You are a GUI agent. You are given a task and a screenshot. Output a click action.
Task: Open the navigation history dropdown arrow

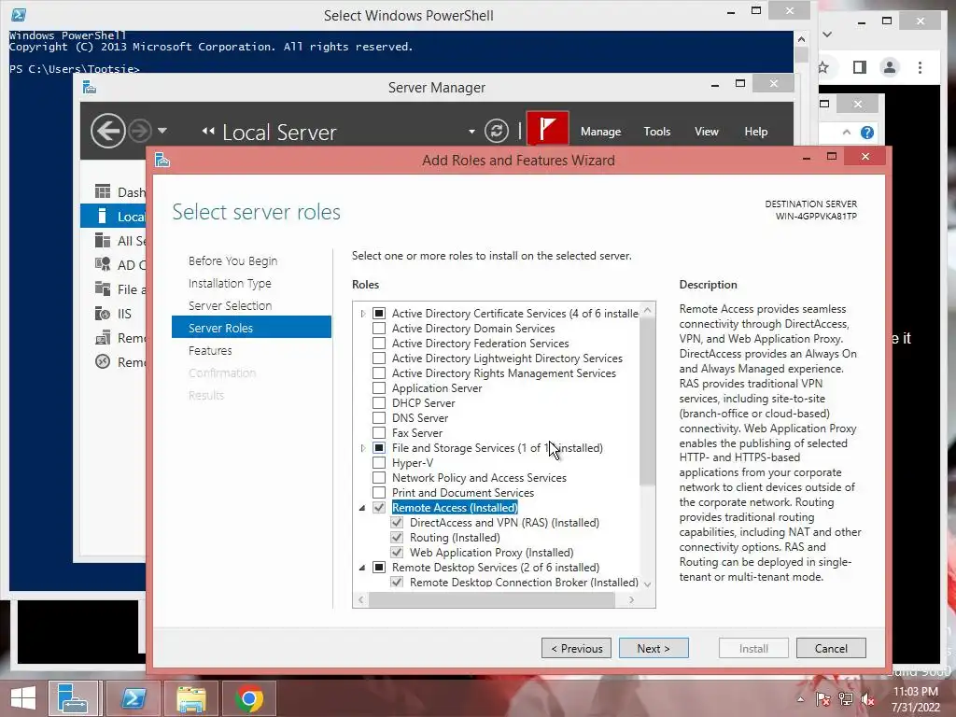[162, 131]
